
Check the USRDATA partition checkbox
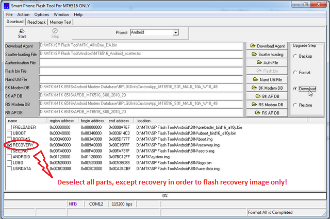pos(9,169)
